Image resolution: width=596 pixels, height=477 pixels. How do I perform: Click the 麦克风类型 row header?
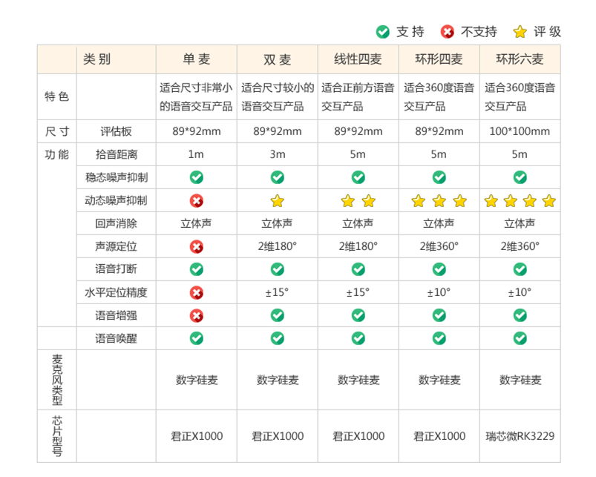click(x=57, y=380)
